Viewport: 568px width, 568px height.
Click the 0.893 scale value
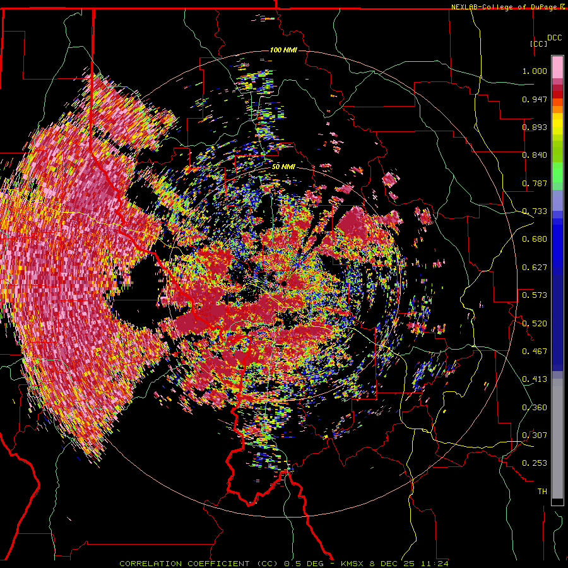point(535,127)
